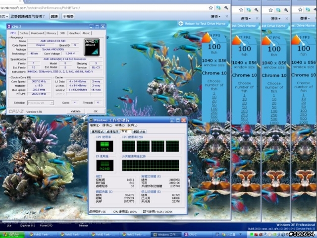Close the translate bar in the main Chrome window
The width and height of the screenshot is (317, 238).
click(227, 16)
